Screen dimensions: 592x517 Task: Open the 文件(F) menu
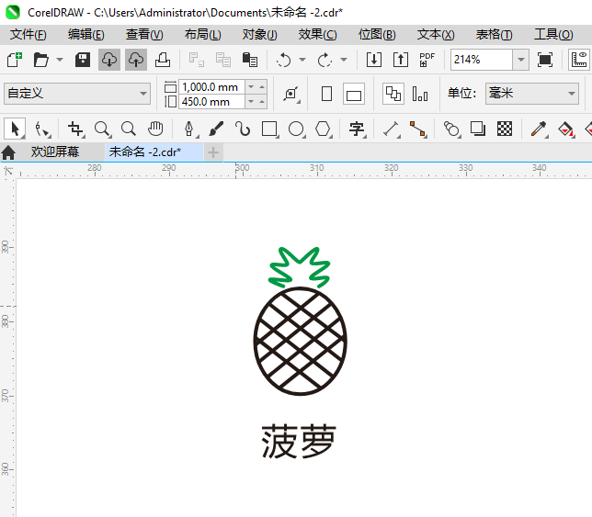(x=28, y=35)
